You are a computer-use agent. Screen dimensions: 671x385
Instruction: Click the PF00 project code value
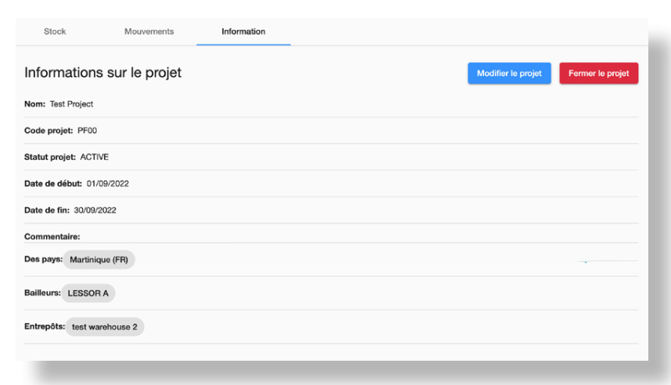(87, 130)
